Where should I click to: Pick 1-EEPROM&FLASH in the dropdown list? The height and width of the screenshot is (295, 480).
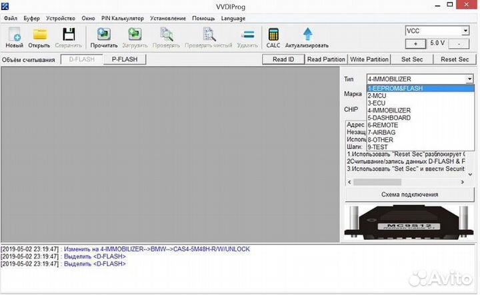click(x=395, y=89)
